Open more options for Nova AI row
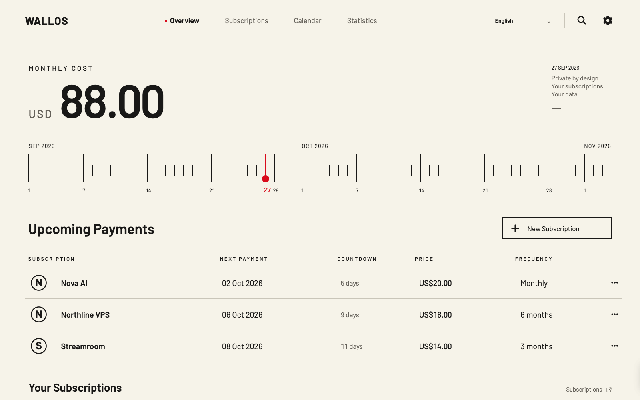This screenshot has height=400, width=640. pyautogui.click(x=614, y=283)
